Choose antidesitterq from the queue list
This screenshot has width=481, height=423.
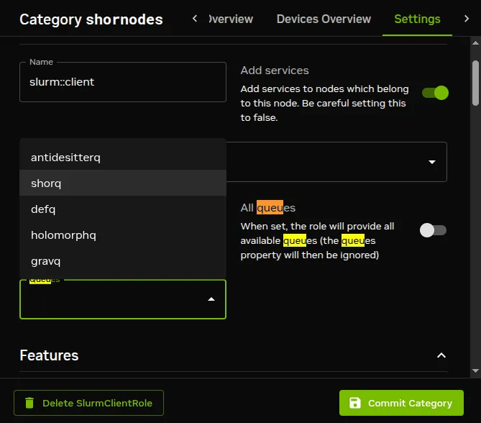coord(123,157)
